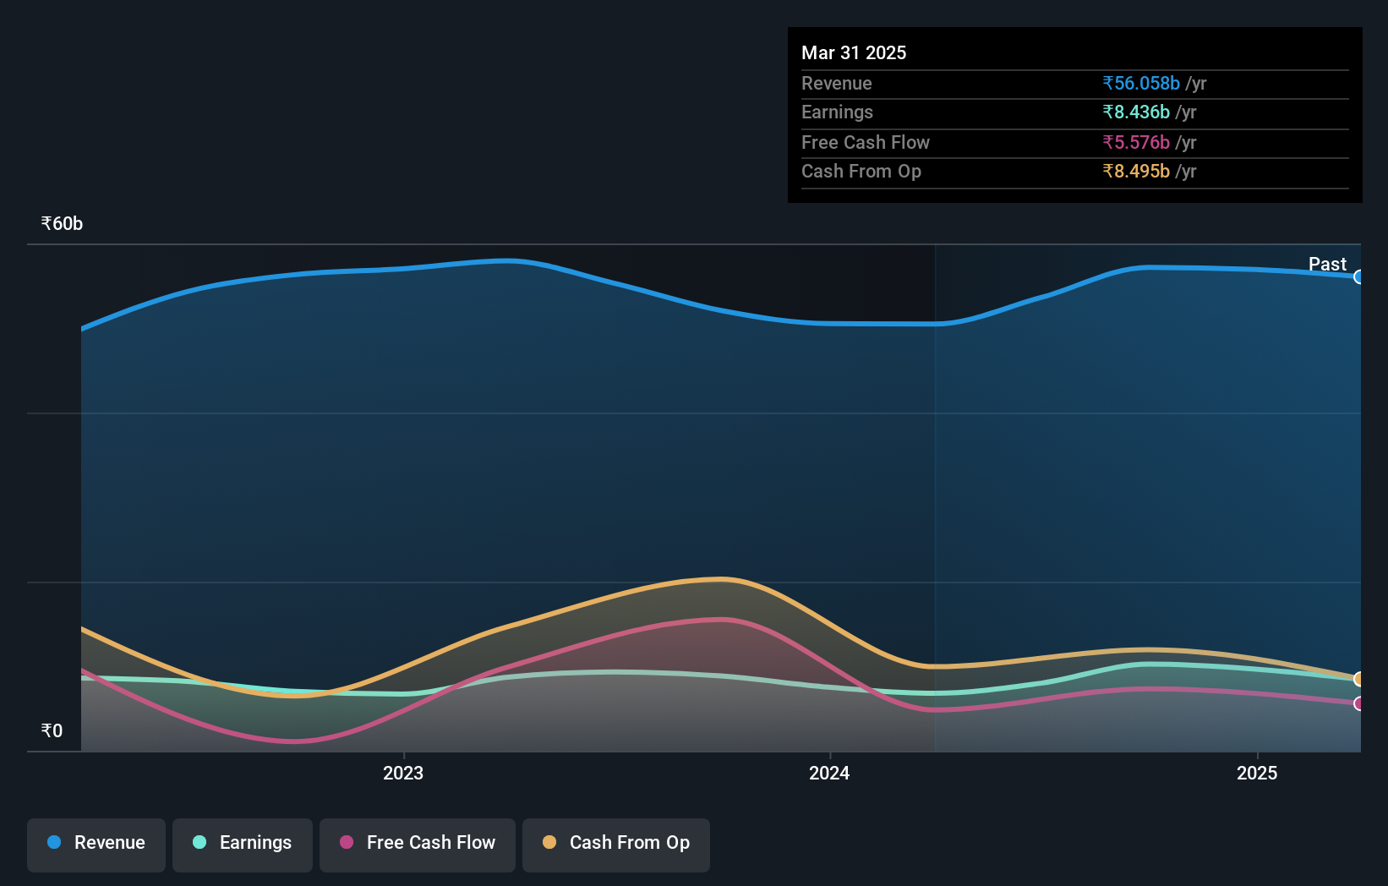Select the 2025 x-axis label
The width and height of the screenshot is (1388, 886).
click(1257, 773)
